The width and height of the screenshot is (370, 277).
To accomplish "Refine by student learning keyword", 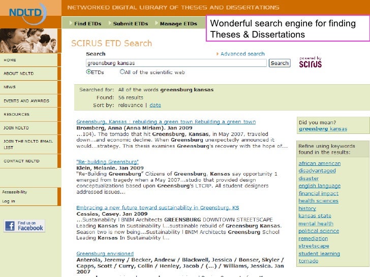I will [319, 254].
